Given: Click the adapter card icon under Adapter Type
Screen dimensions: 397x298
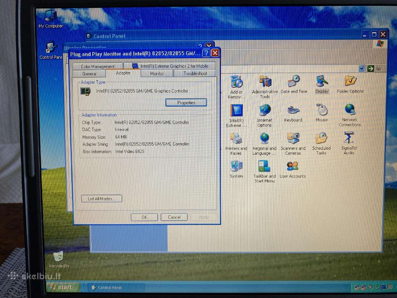Looking at the screenshot, I should point(85,91).
